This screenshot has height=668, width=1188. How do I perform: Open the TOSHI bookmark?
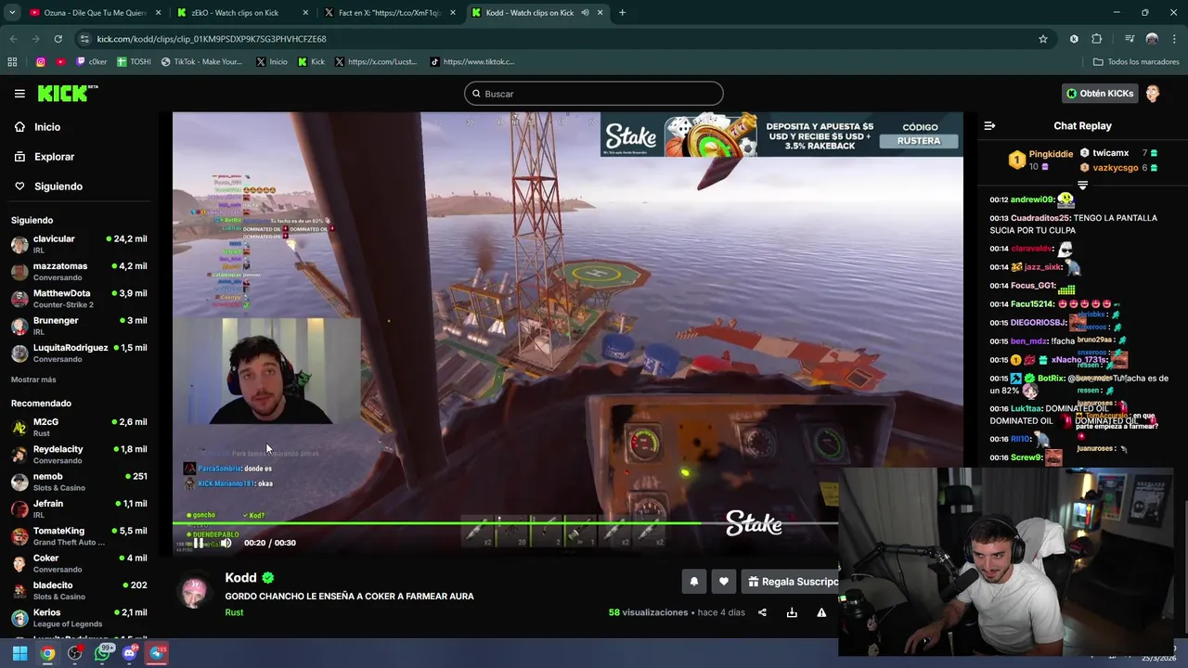[134, 62]
